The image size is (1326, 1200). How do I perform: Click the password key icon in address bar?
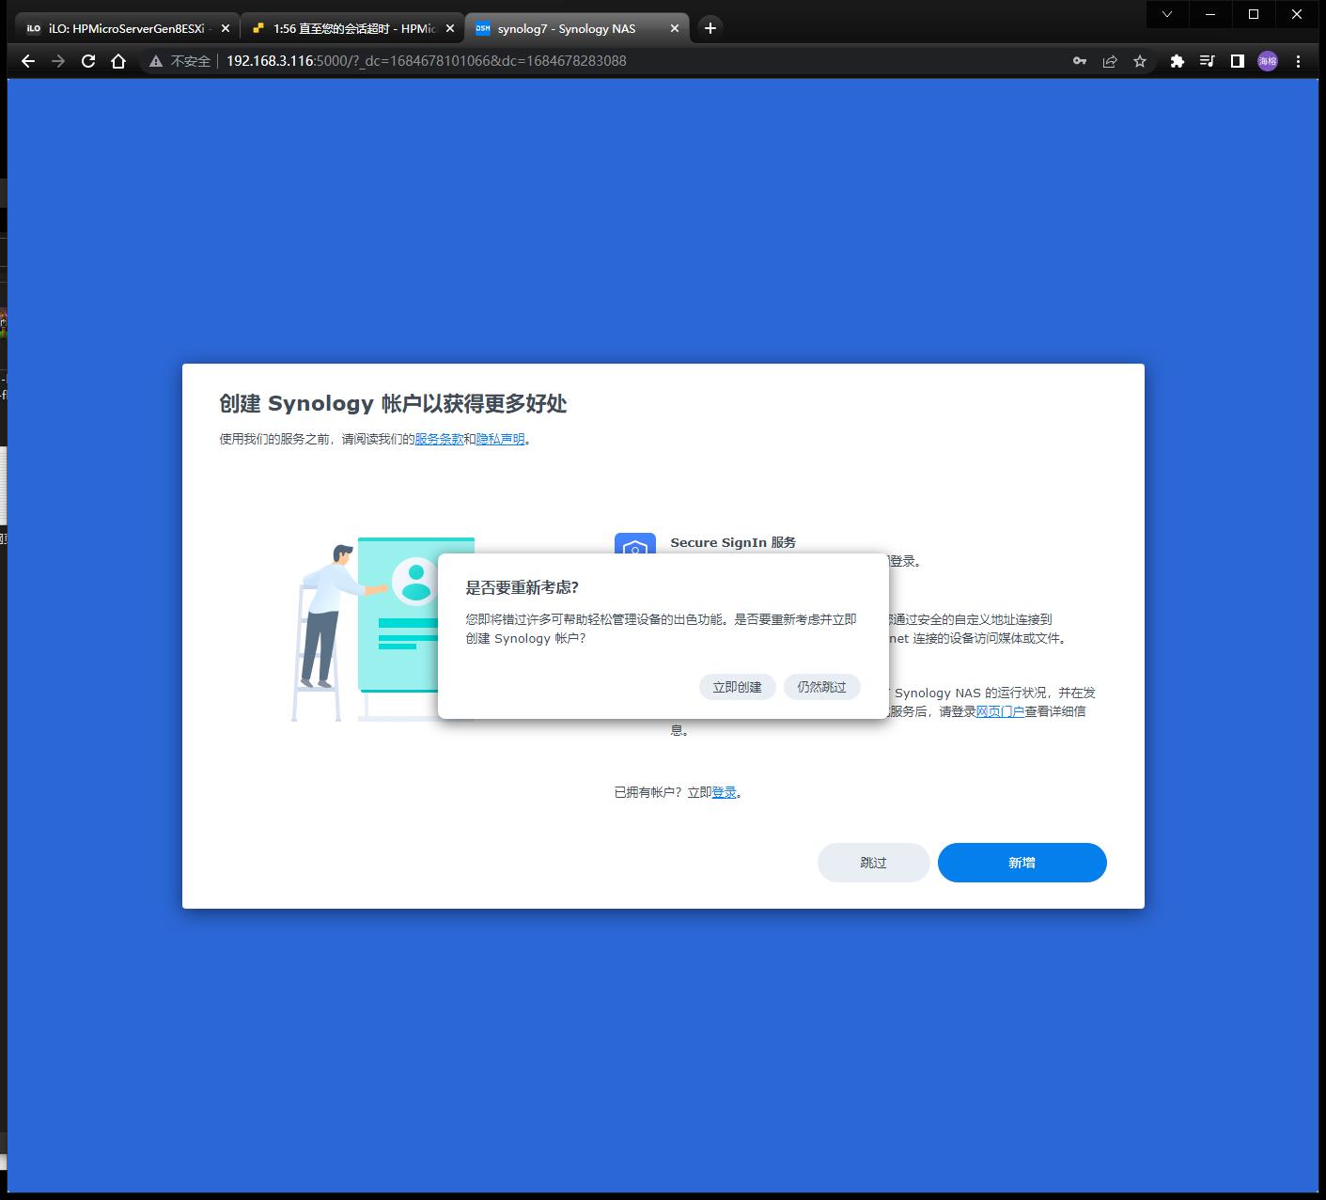(x=1079, y=60)
